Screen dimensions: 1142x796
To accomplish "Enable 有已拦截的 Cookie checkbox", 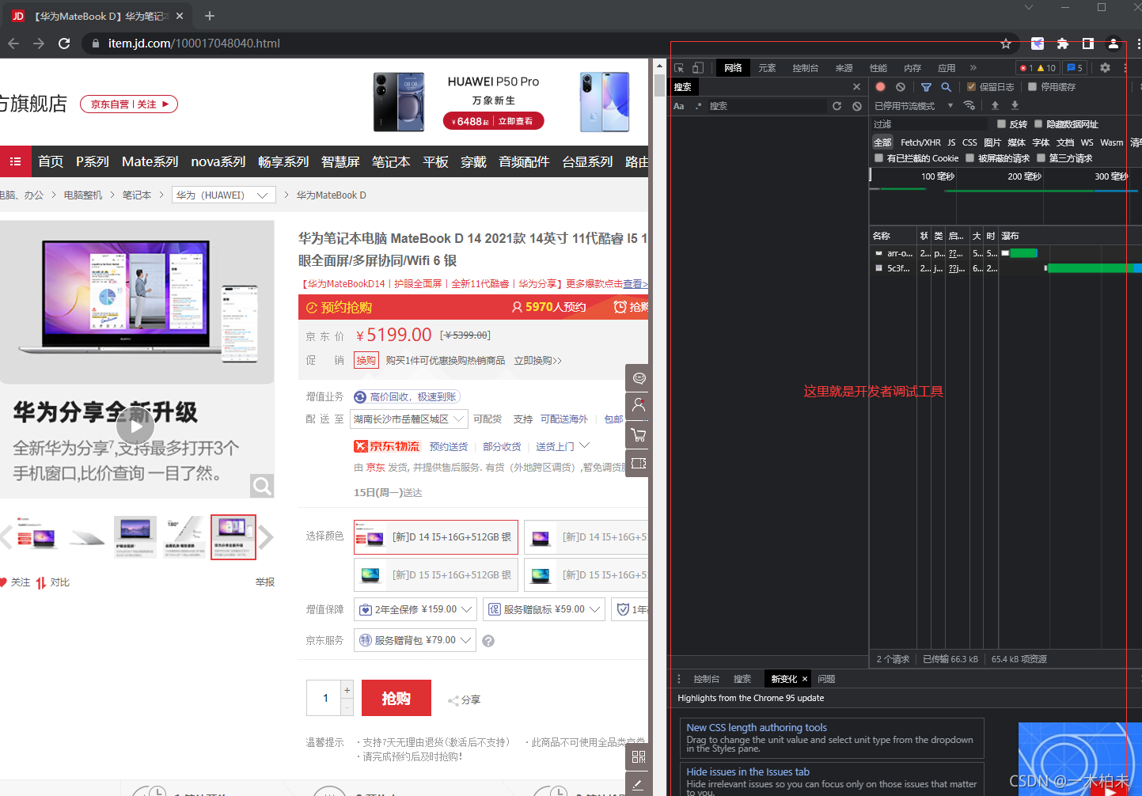I will [x=878, y=158].
